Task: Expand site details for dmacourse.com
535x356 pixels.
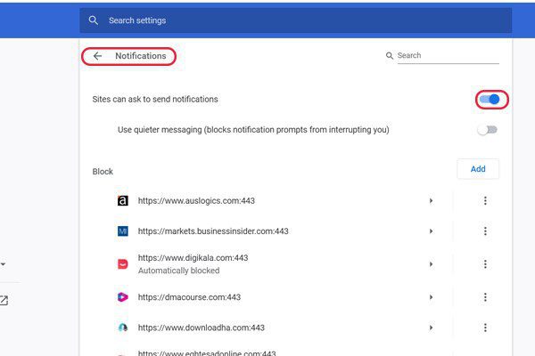Action: tap(432, 297)
